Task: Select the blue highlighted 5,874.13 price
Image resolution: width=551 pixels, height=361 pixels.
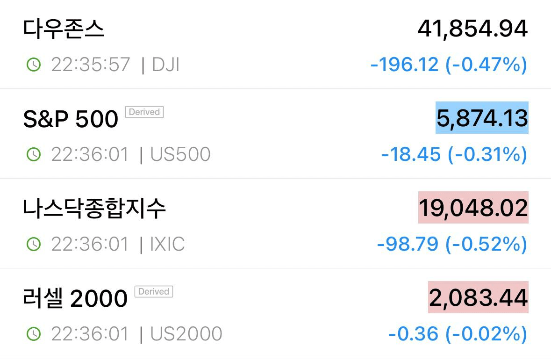Action: pyautogui.click(x=482, y=118)
